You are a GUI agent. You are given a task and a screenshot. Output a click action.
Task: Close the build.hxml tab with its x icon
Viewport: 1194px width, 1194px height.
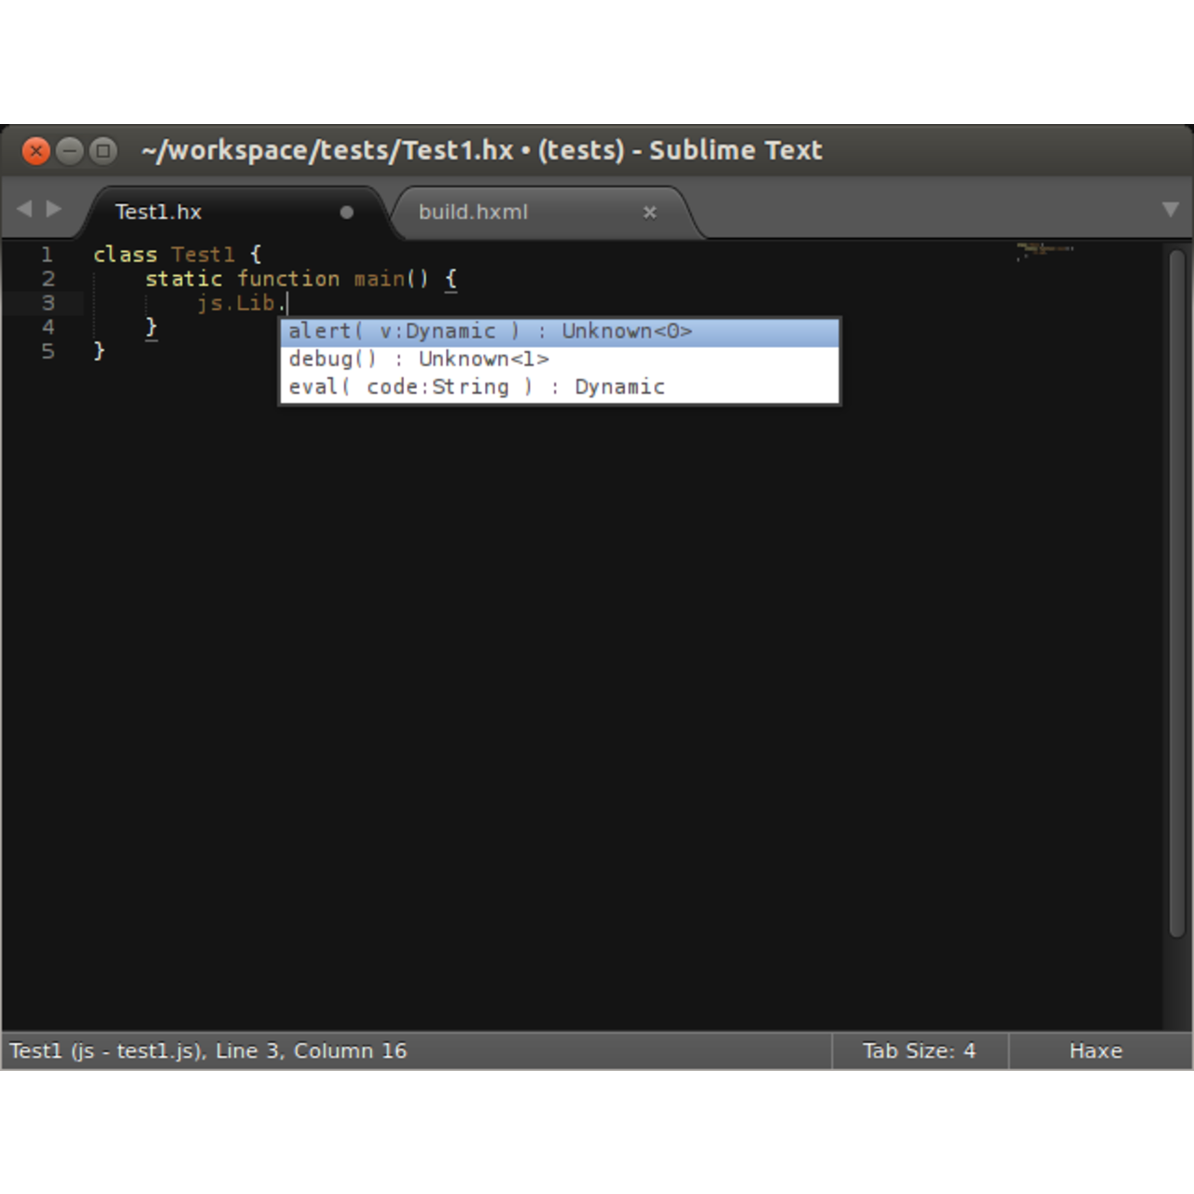click(649, 213)
